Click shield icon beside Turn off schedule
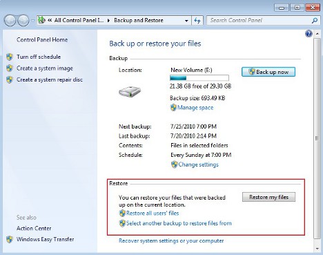The height and width of the screenshot is (255, 323). [10, 57]
